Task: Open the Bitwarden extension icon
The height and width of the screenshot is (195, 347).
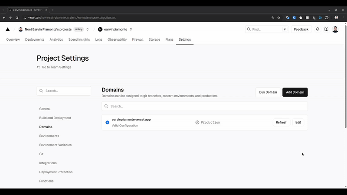Action: [x=294, y=18]
